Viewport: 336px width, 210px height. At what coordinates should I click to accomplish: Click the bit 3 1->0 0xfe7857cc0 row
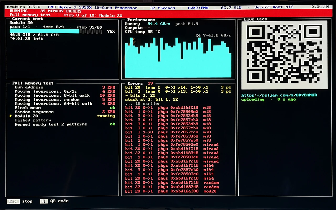click(168, 132)
